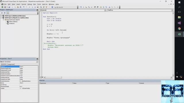
Task: Close the Project panel
Action: point(37,10)
